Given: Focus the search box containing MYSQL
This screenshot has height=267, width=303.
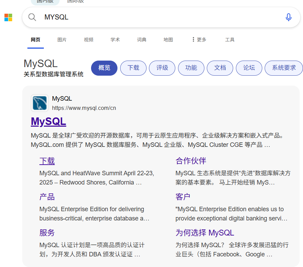Looking at the screenshot, I should point(161,17).
